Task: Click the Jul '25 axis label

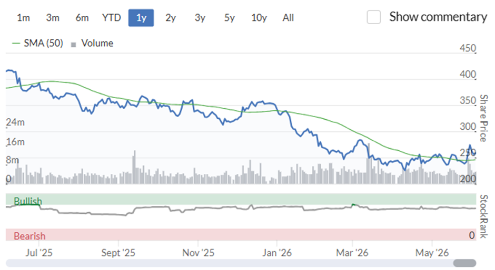Action: 39,253
